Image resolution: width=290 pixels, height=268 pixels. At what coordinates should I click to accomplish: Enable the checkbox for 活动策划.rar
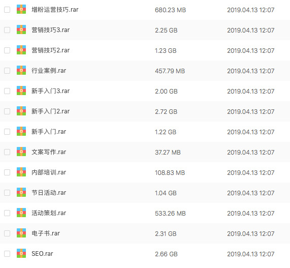pyautogui.click(x=7, y=213)
